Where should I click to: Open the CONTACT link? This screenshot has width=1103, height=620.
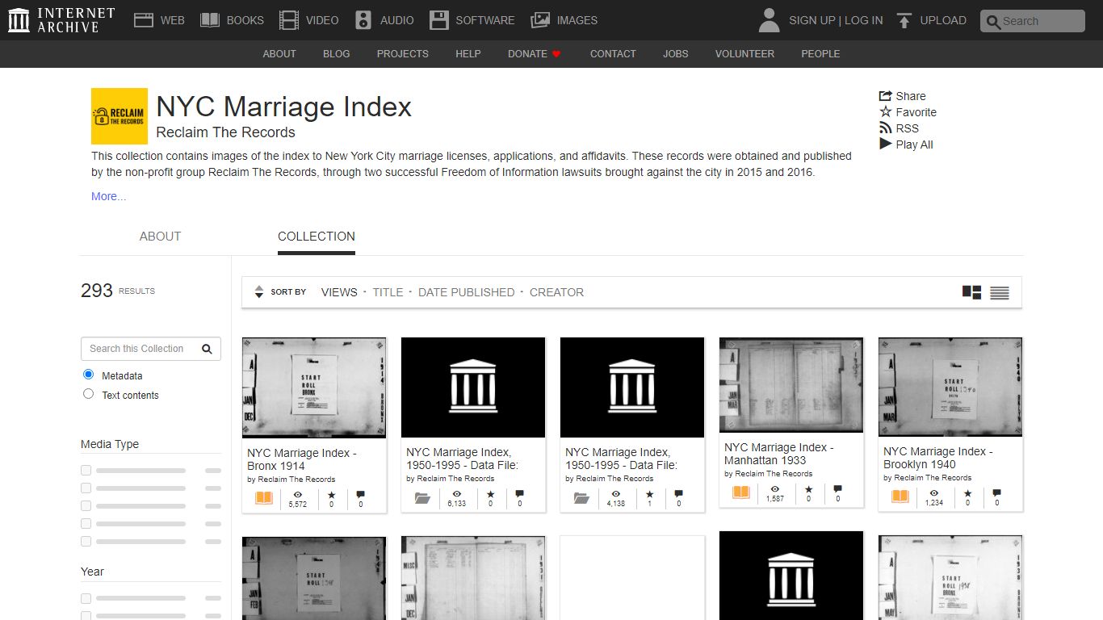click(x=613, y=54)
